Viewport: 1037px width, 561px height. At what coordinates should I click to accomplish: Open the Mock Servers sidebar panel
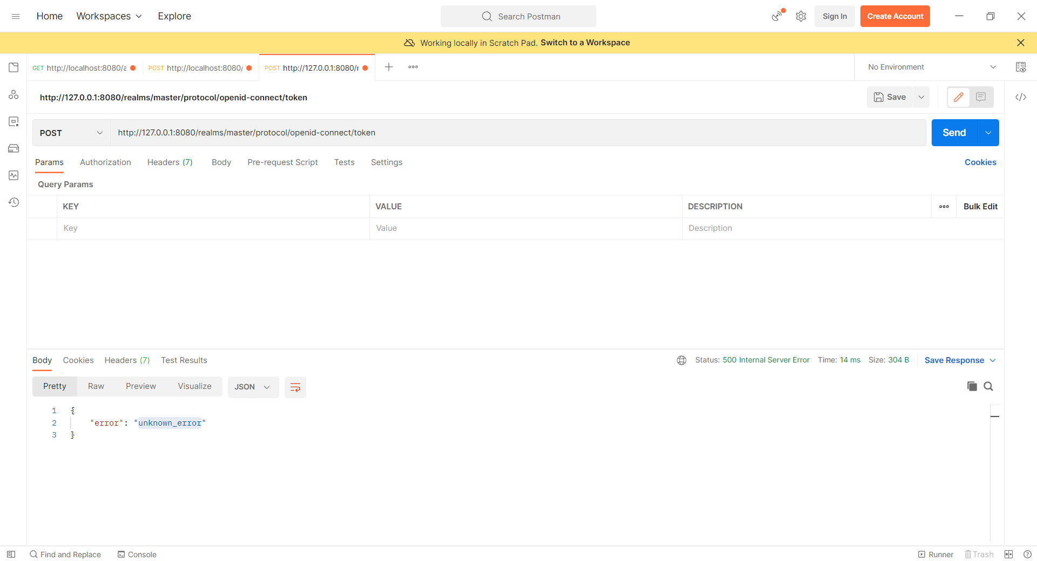14,148
